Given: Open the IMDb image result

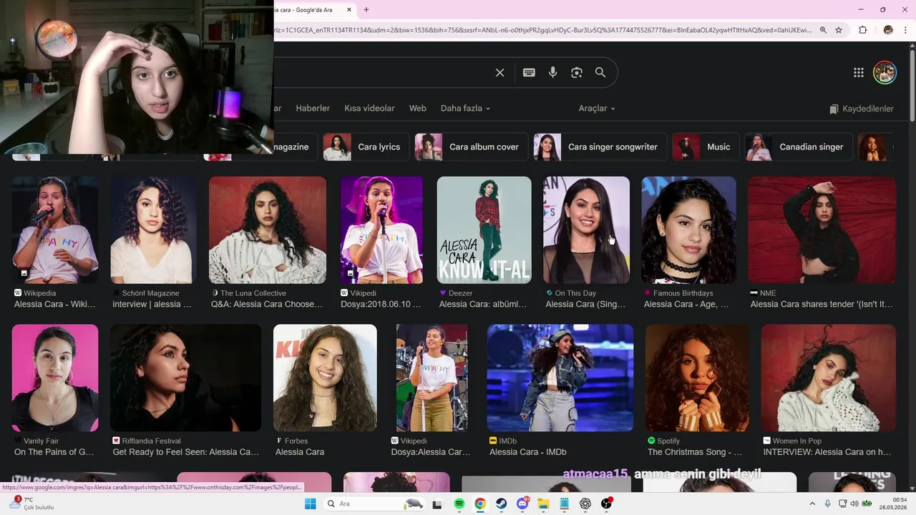Looking at the screenshot, I should coord(560,378).
